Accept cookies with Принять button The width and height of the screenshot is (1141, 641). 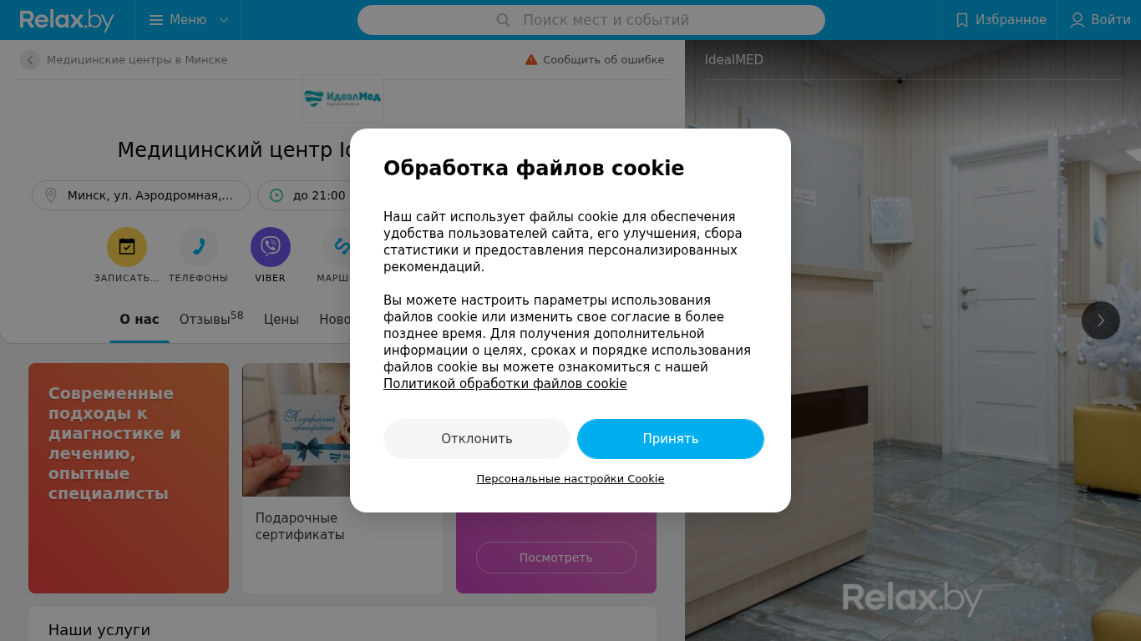point(671,439)
